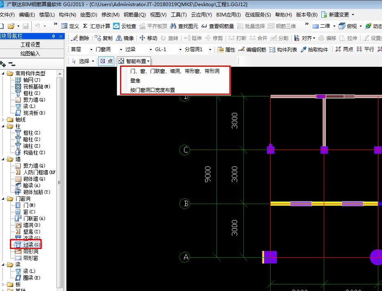Choose 按门窗洞口宽度布置 from the dropdown menu
The width and height of the screenshot is (382, 291).
click(x=153, y=90)
